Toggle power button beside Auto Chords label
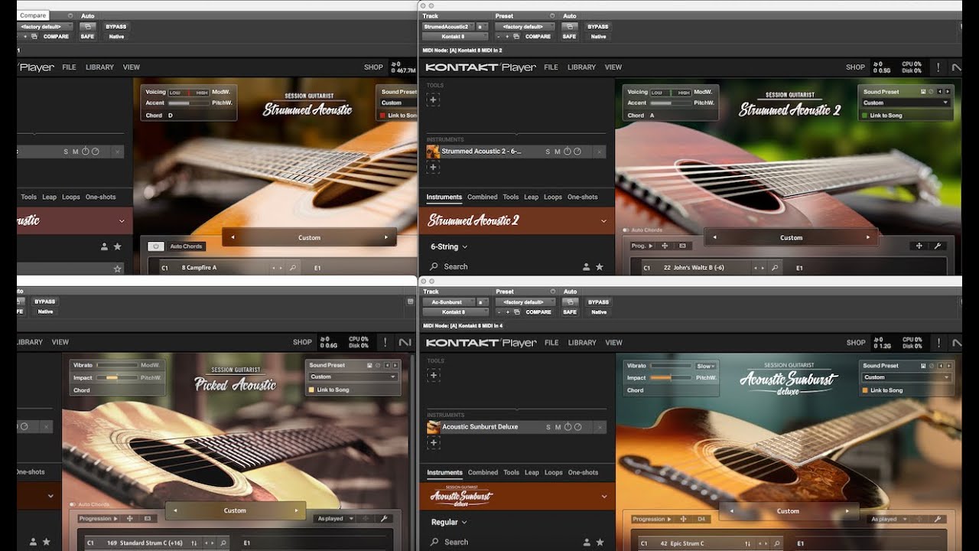This screenshot has height=551, width=979. [155, 246]
